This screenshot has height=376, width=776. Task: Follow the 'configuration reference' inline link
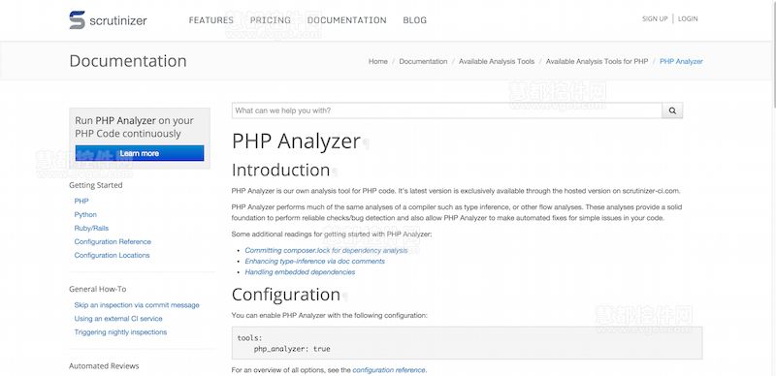pos(389,370)
